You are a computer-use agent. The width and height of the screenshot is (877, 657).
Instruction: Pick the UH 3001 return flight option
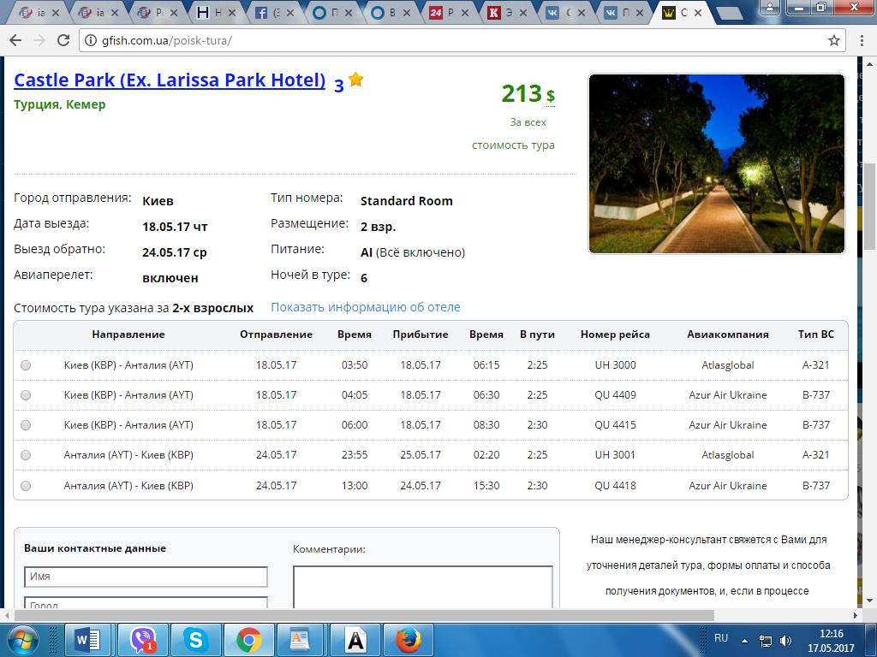tap(26, 455)
